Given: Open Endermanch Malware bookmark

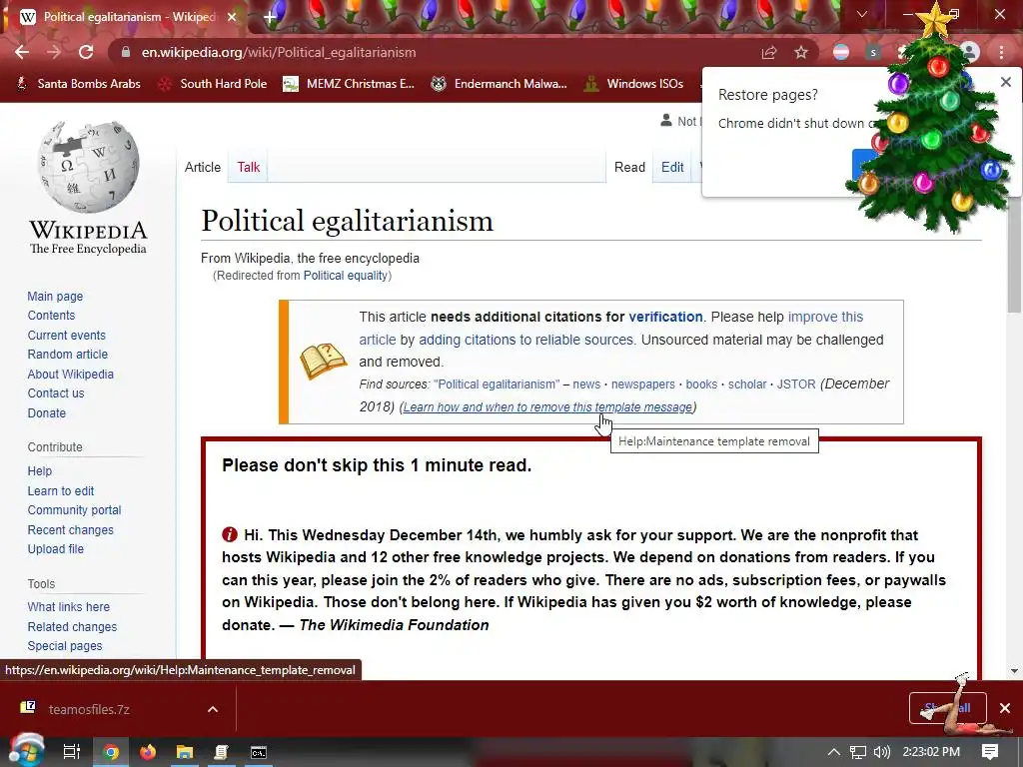Looking at the screenshot, I should (x=500, y=84).
